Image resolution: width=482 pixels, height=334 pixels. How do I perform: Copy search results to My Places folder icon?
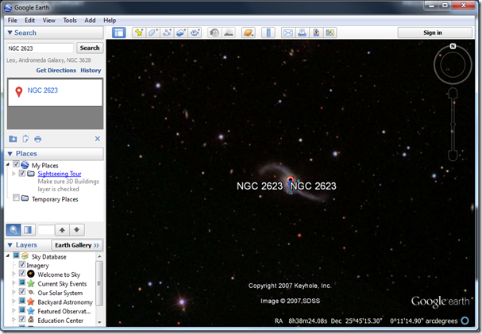(13, 139)
